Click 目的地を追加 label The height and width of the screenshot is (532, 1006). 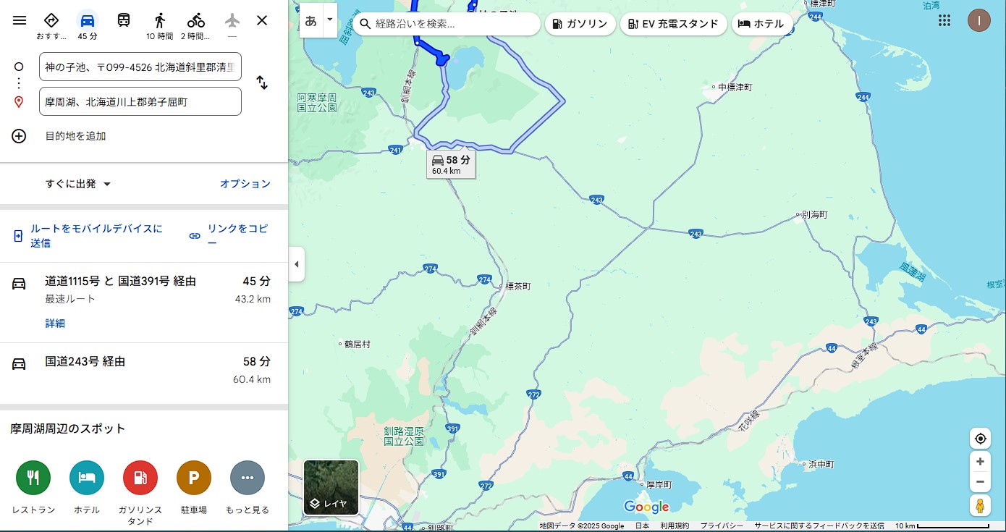point(75,135)
